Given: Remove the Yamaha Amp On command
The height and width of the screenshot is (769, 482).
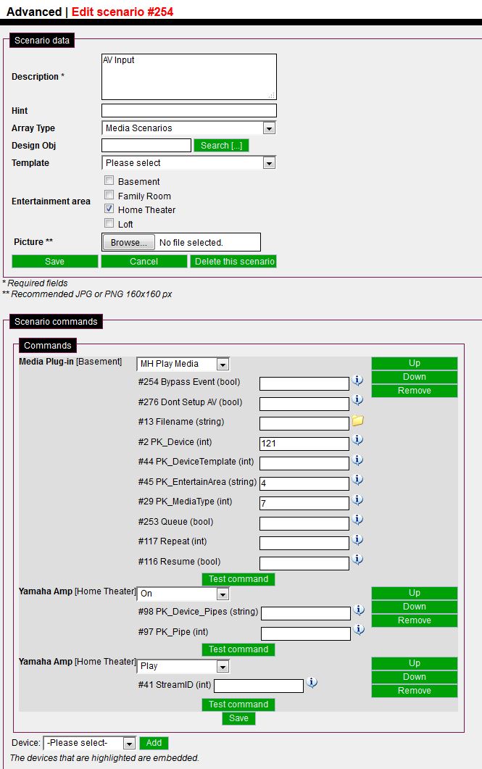Looking at the screenshot, I should tap(415, 620).
